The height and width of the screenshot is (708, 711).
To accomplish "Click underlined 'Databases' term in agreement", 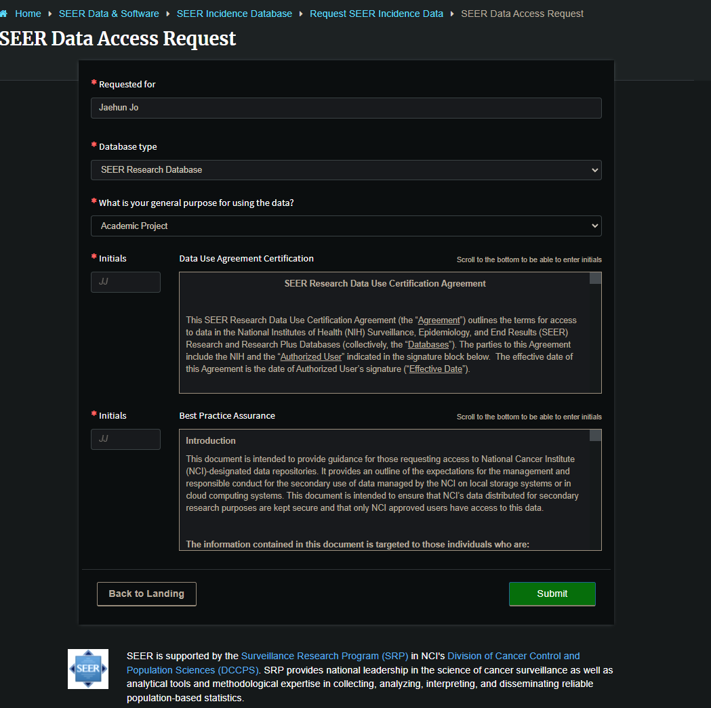I will coord(428,344).
